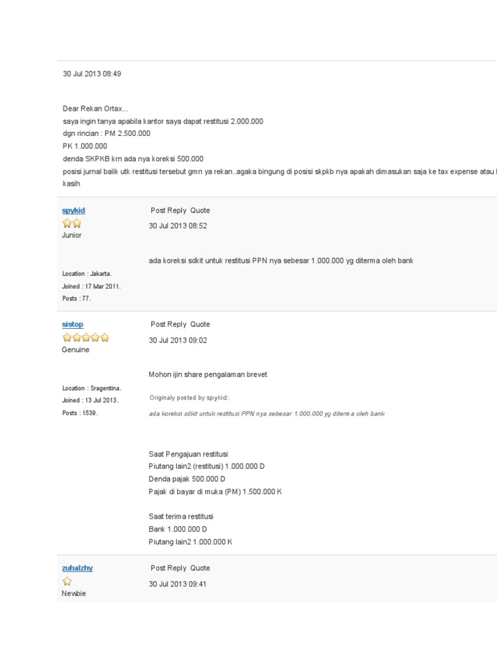The image size is (497, 663).
Task: Click Post Reply in spykid's post
Action: (x=168, y=210)
